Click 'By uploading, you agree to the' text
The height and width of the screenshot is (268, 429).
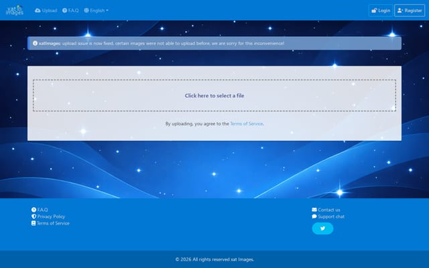(x=197, y=123)
